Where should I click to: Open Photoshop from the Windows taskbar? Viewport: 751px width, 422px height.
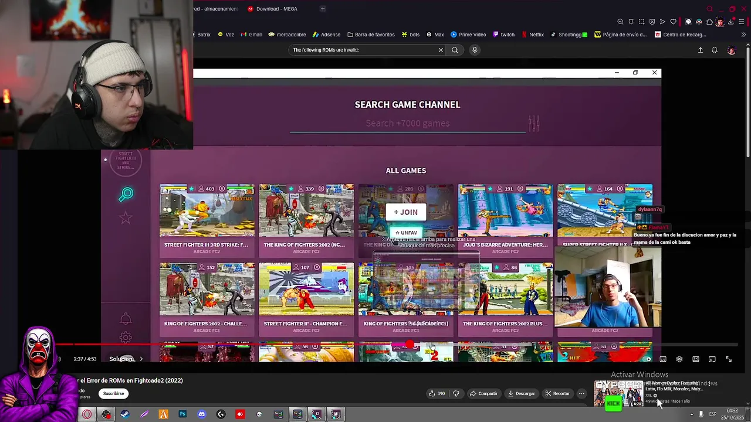tap(182, 414)
